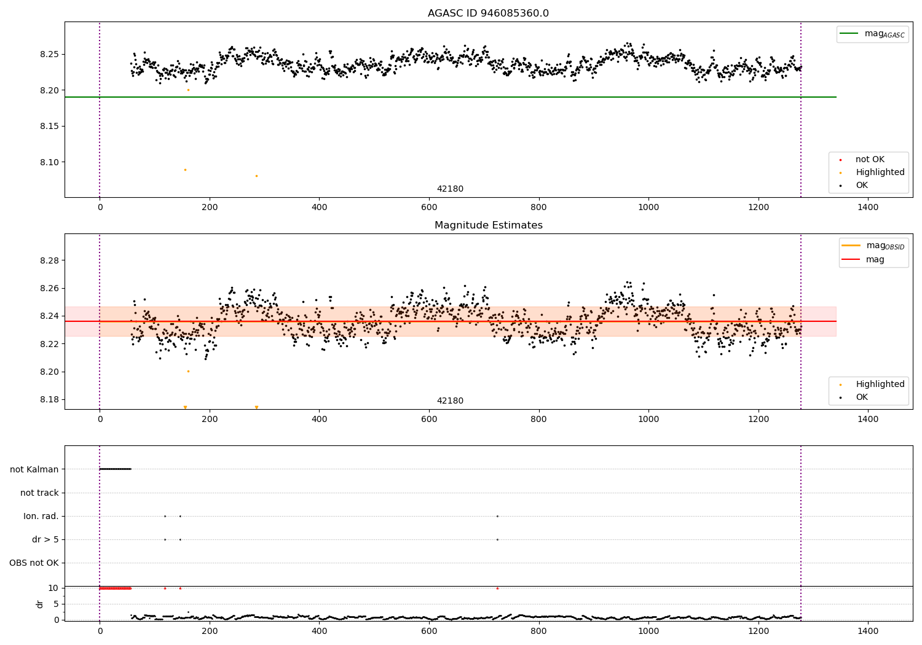
Task: Click the 'not Kalman' axis label
Action: click(x=34, y=469)
